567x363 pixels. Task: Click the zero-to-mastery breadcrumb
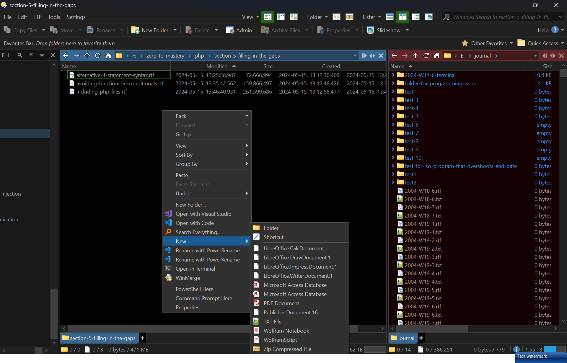(x=165, y=55)
